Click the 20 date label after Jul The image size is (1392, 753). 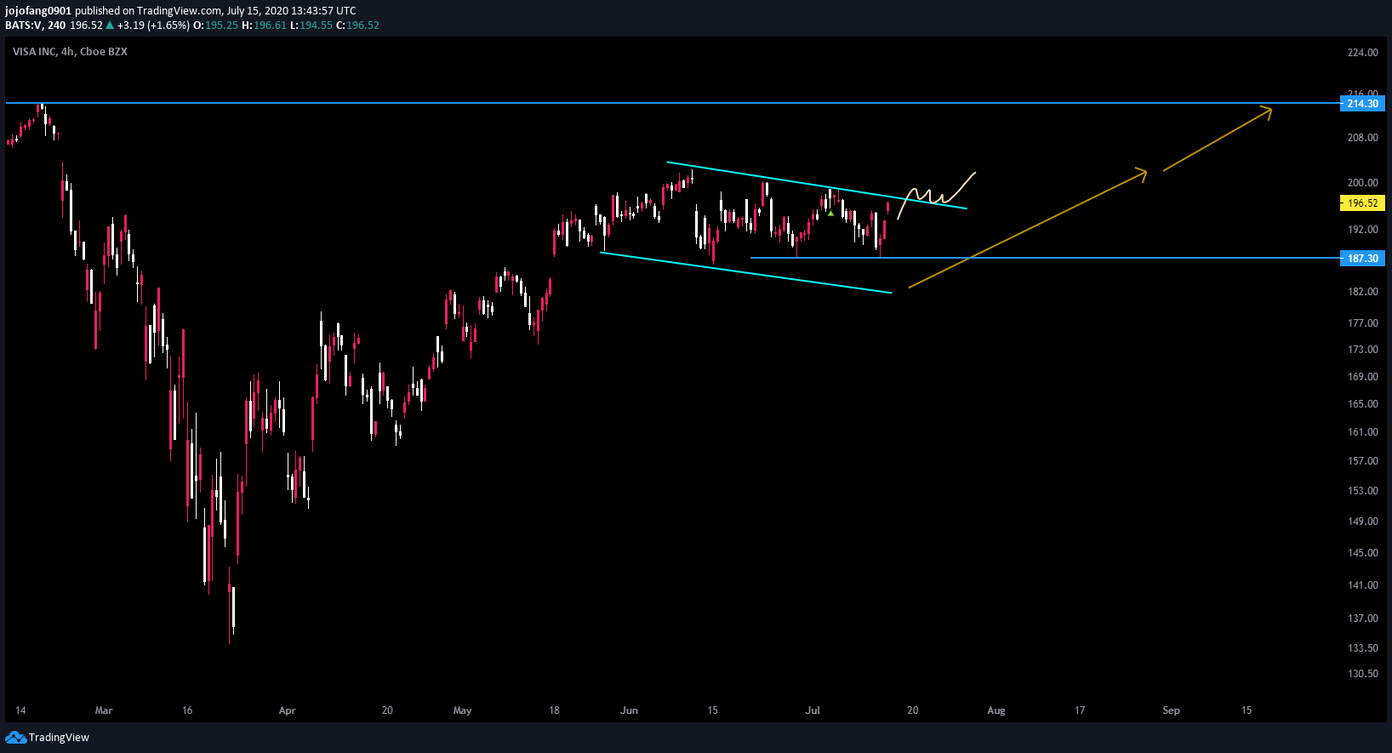click(913, 710)
